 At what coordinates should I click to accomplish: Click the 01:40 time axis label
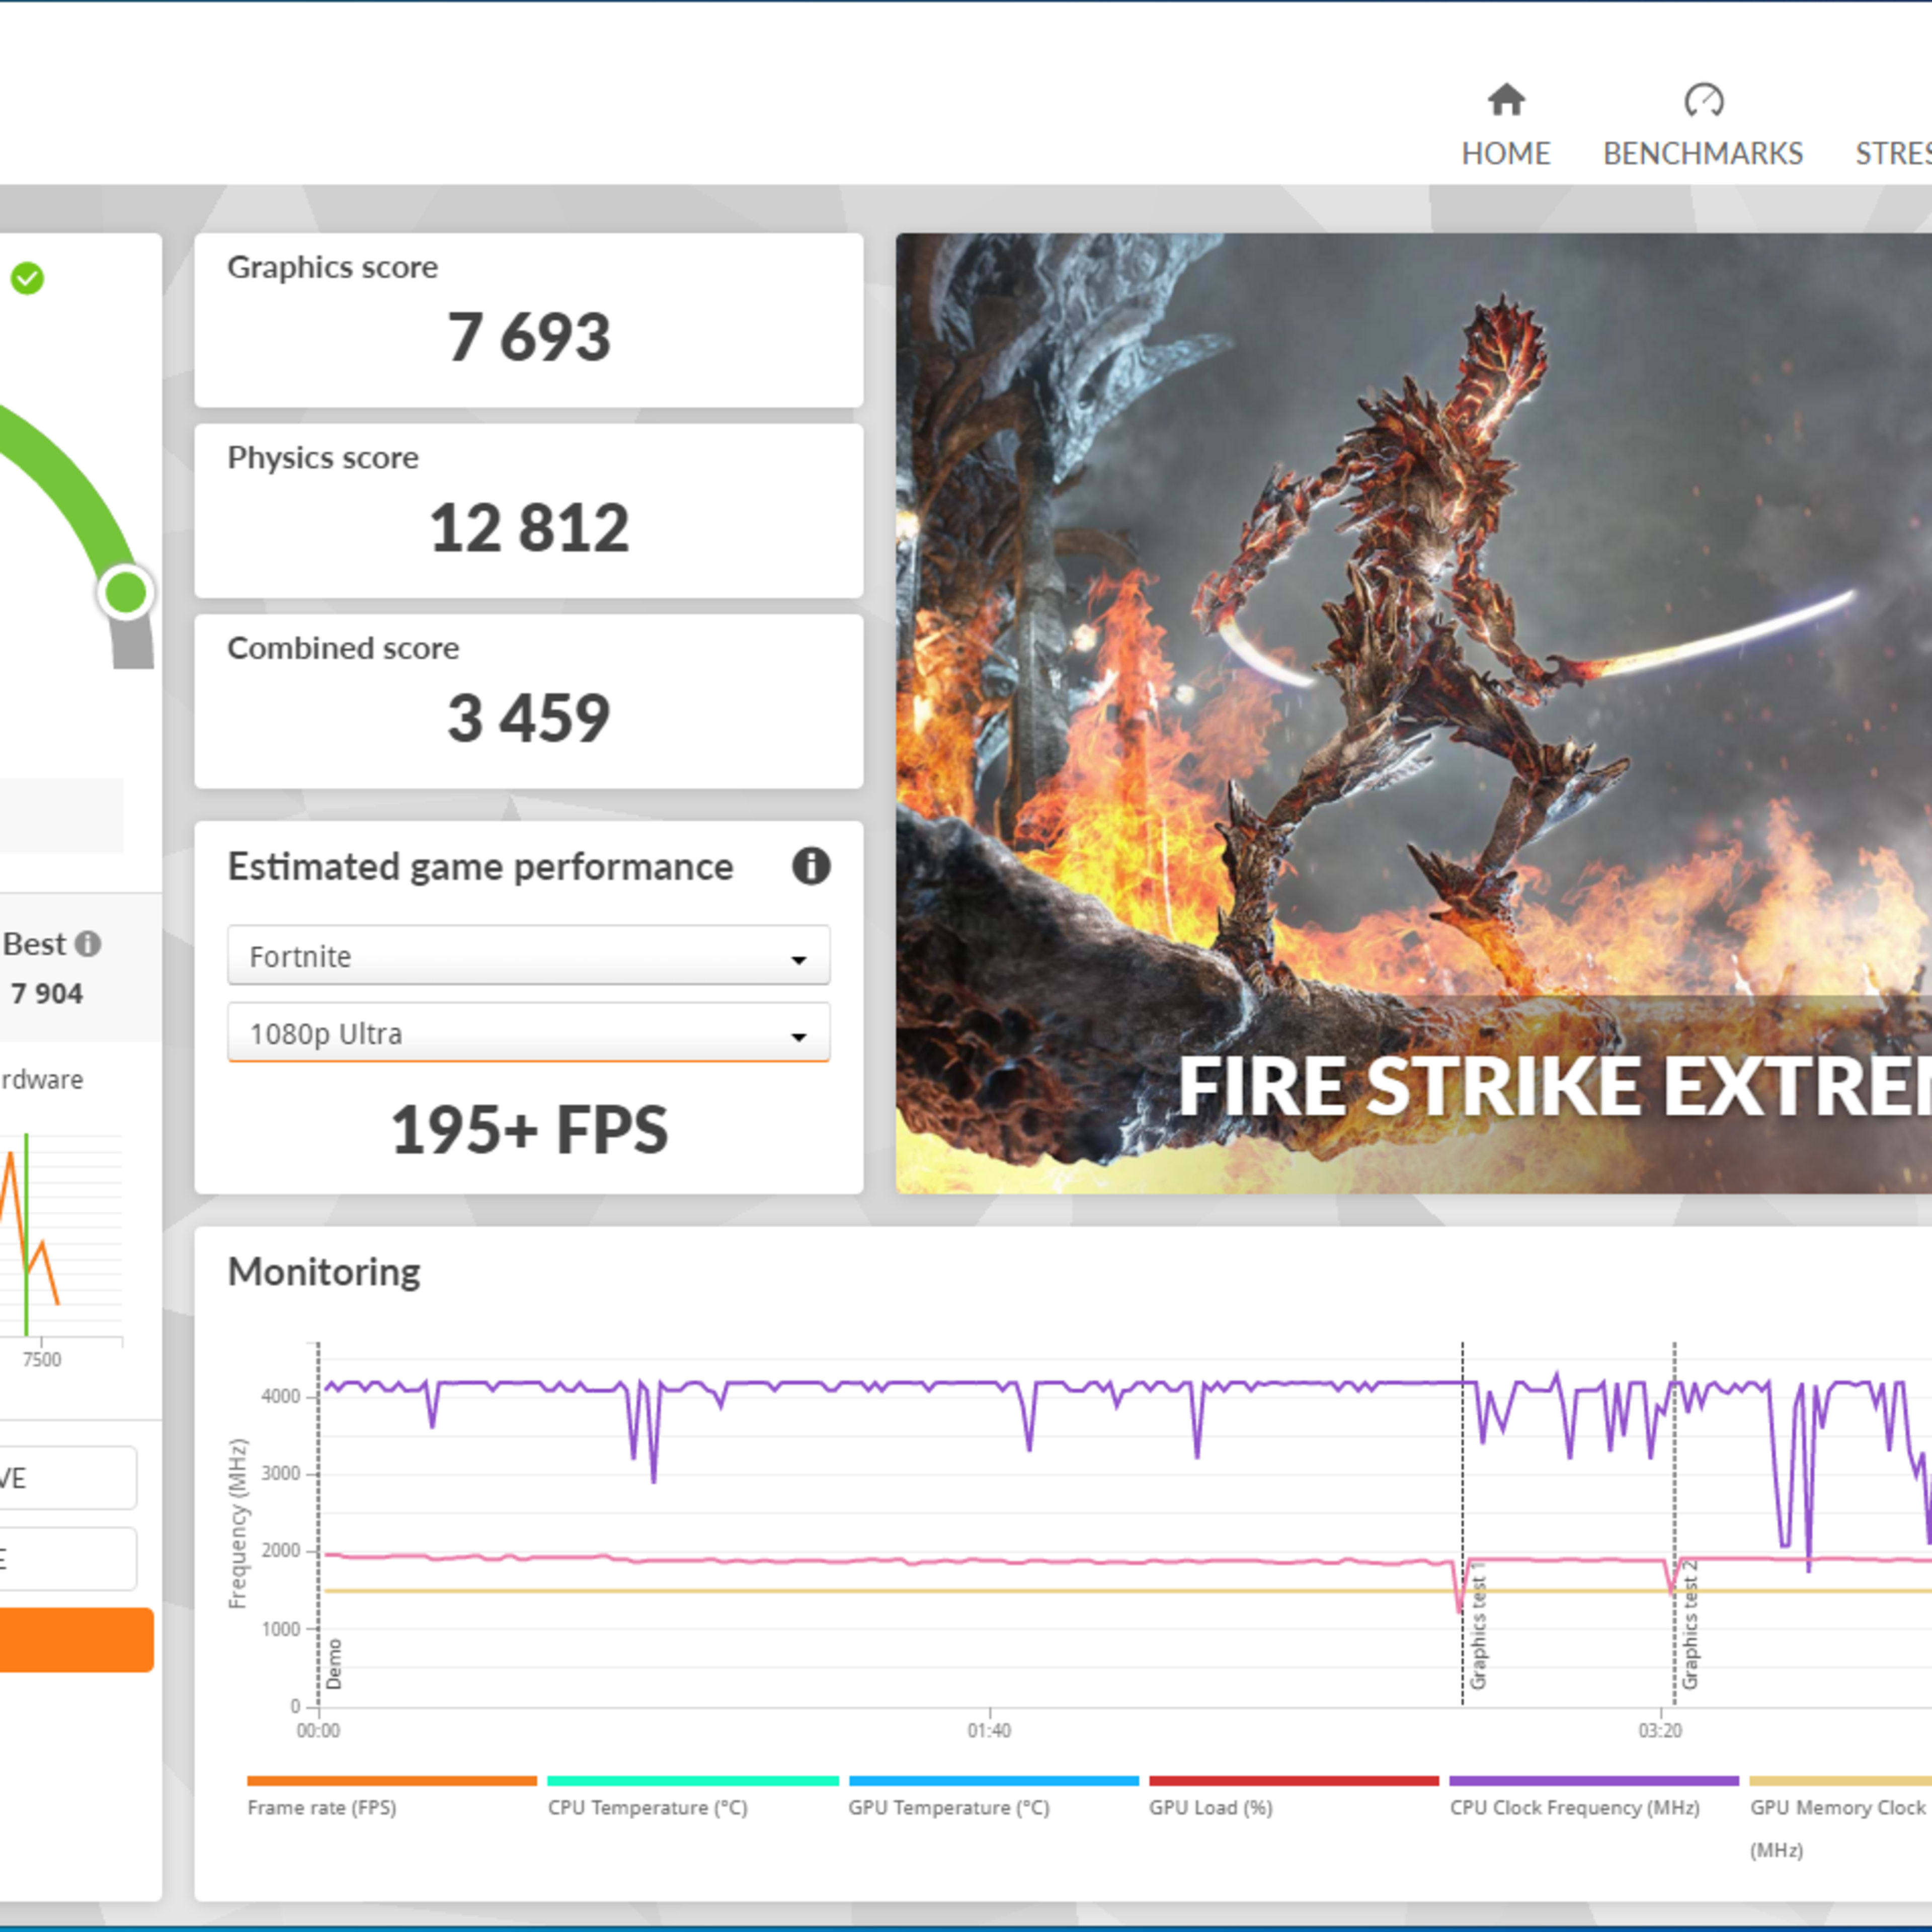tap(989, 1730)
